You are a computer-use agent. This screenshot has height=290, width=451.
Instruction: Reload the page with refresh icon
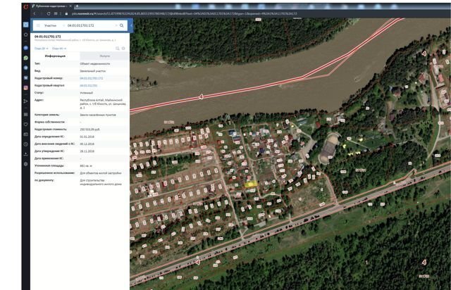pos(49,13)
